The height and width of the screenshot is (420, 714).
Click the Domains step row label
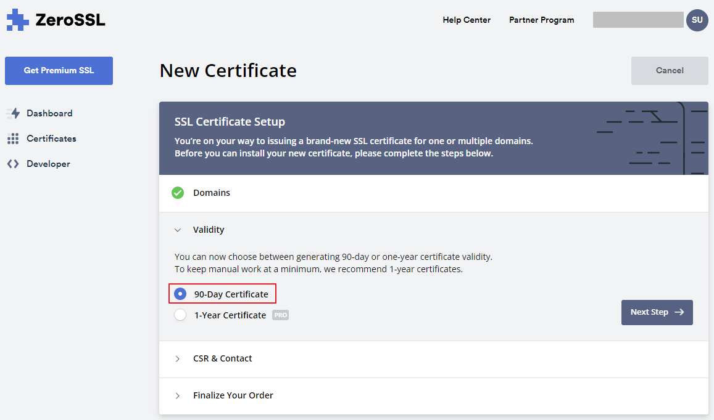[211, 193]
